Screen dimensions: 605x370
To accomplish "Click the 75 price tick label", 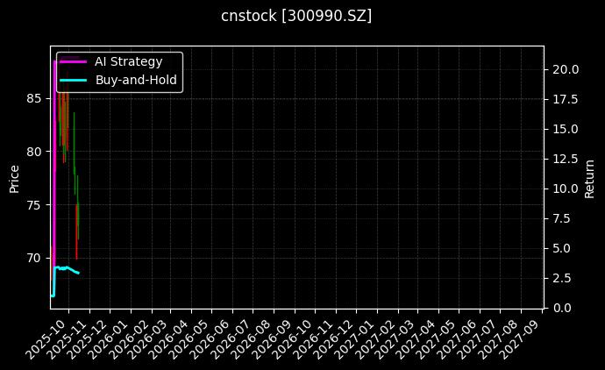I will tap(33, 204).
